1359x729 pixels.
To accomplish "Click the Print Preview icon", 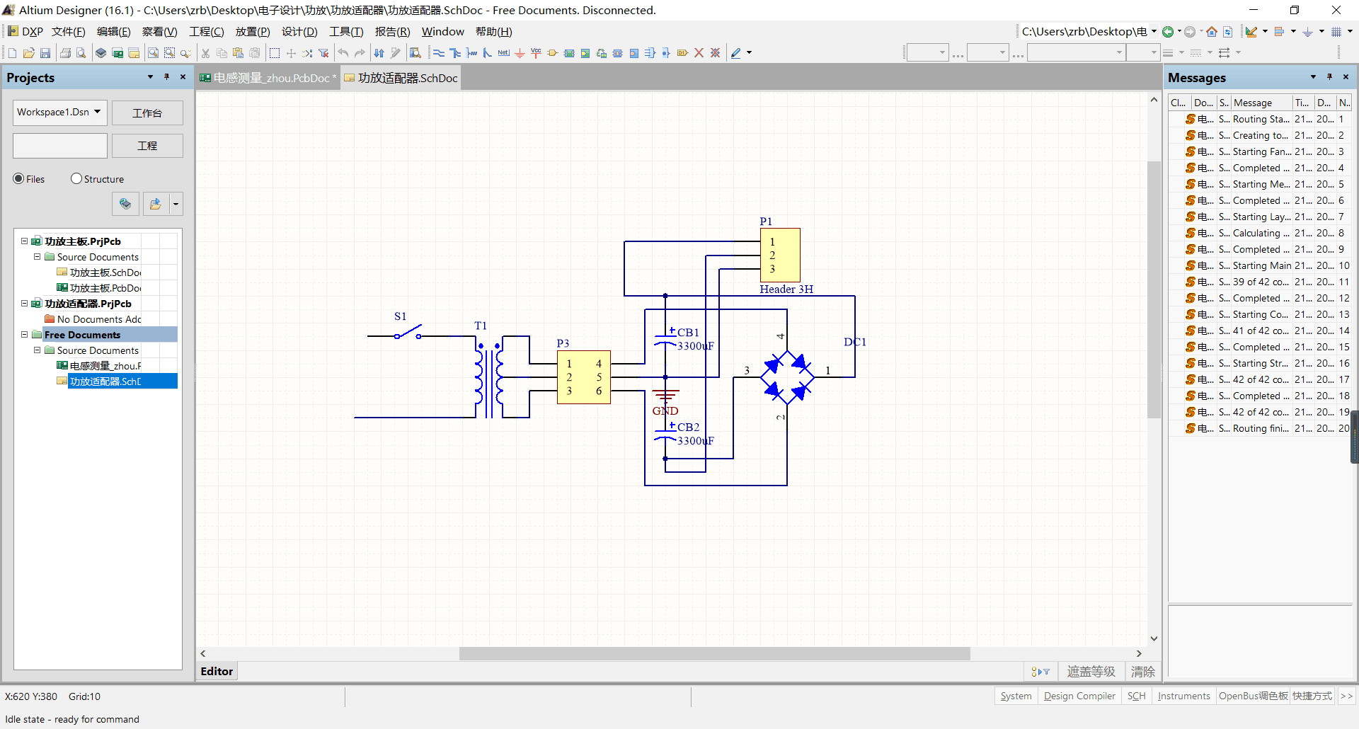I will click(x=81, y=53).
